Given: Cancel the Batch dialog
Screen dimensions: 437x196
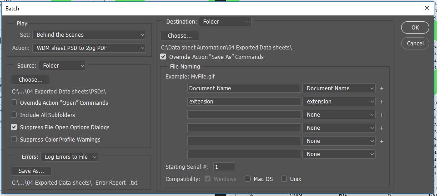Looking at the screenshot, I should point(415,44).
